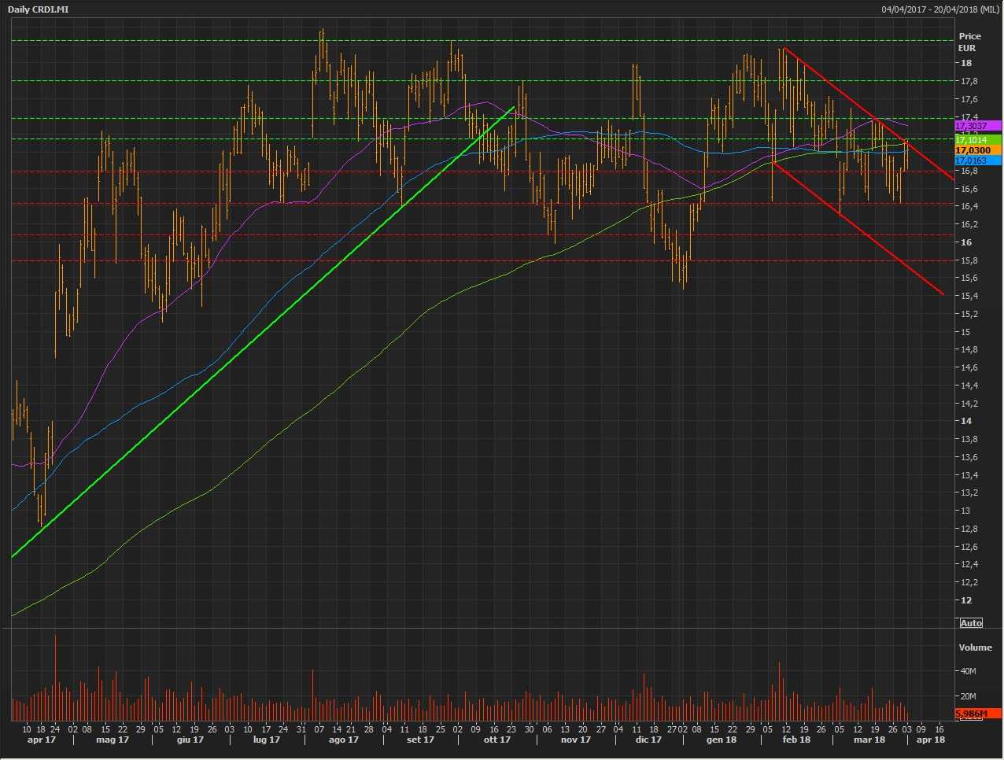
Task: Select the green 17,1014 price tag
Action: pyautogui.click(x=976, y=140)
